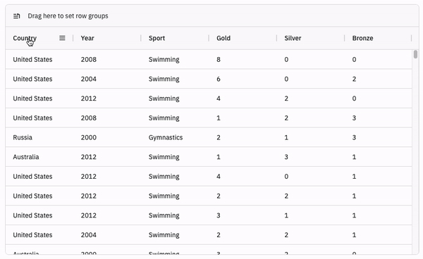Open the Country column menu icon
Image resolution: width=423 pixels, height=259 pixels.
62,38
